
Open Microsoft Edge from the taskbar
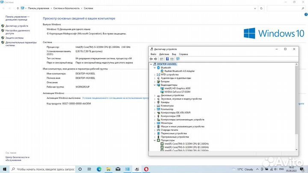pyautogui.click(x=99, y=169)
